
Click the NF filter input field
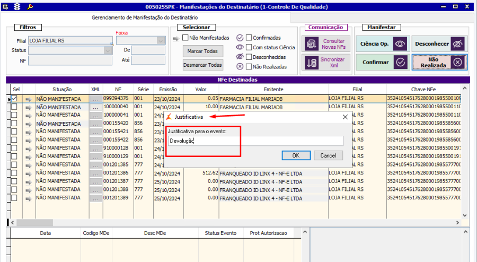point(70,60)
